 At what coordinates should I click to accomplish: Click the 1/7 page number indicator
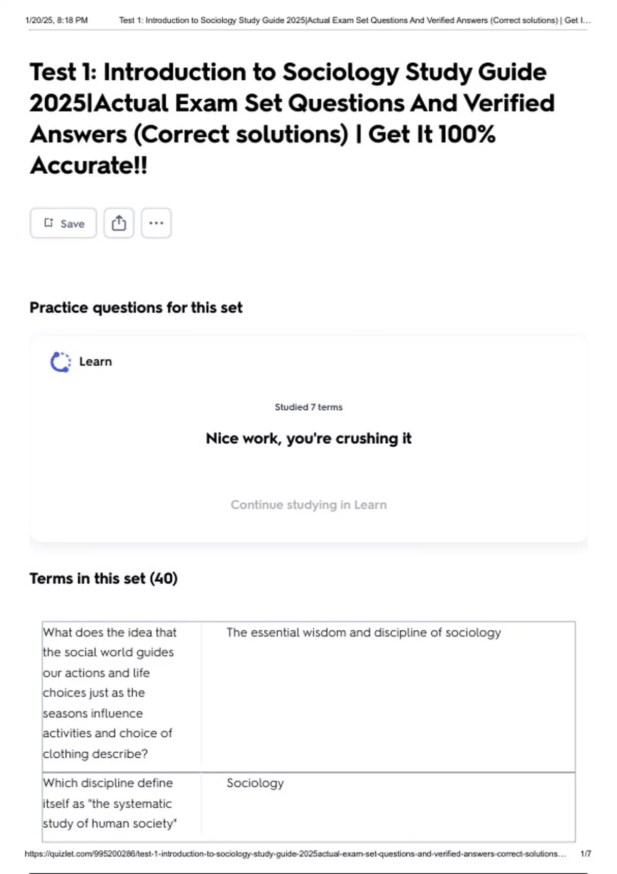tap(586, 853)
